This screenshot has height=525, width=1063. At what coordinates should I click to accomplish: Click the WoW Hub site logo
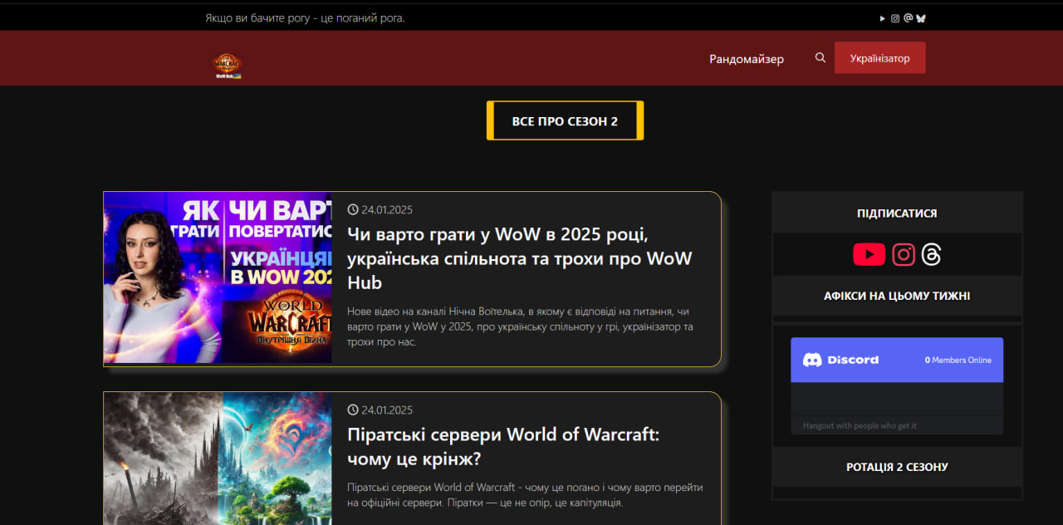pos(226,66)
